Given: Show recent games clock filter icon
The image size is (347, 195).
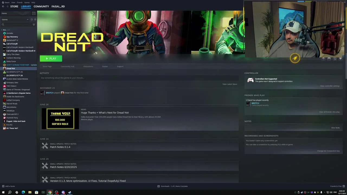Looking at the screenshot, I should [32, 19].
